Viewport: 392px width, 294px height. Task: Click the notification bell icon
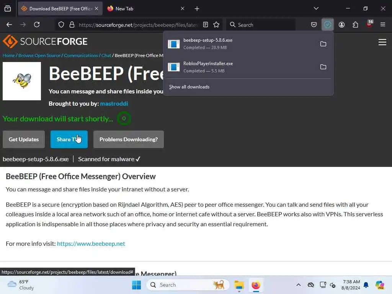coord(366,285)
